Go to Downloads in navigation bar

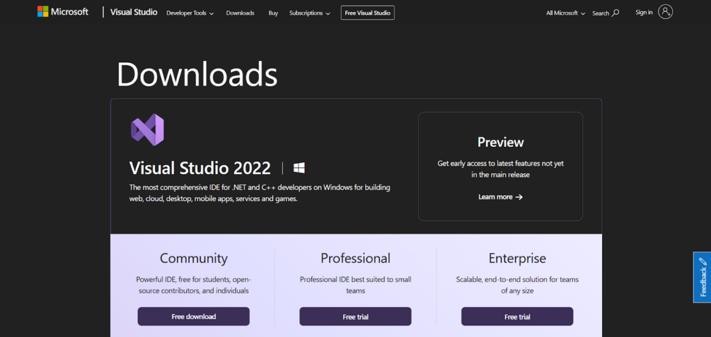click(x=240, y=13)
